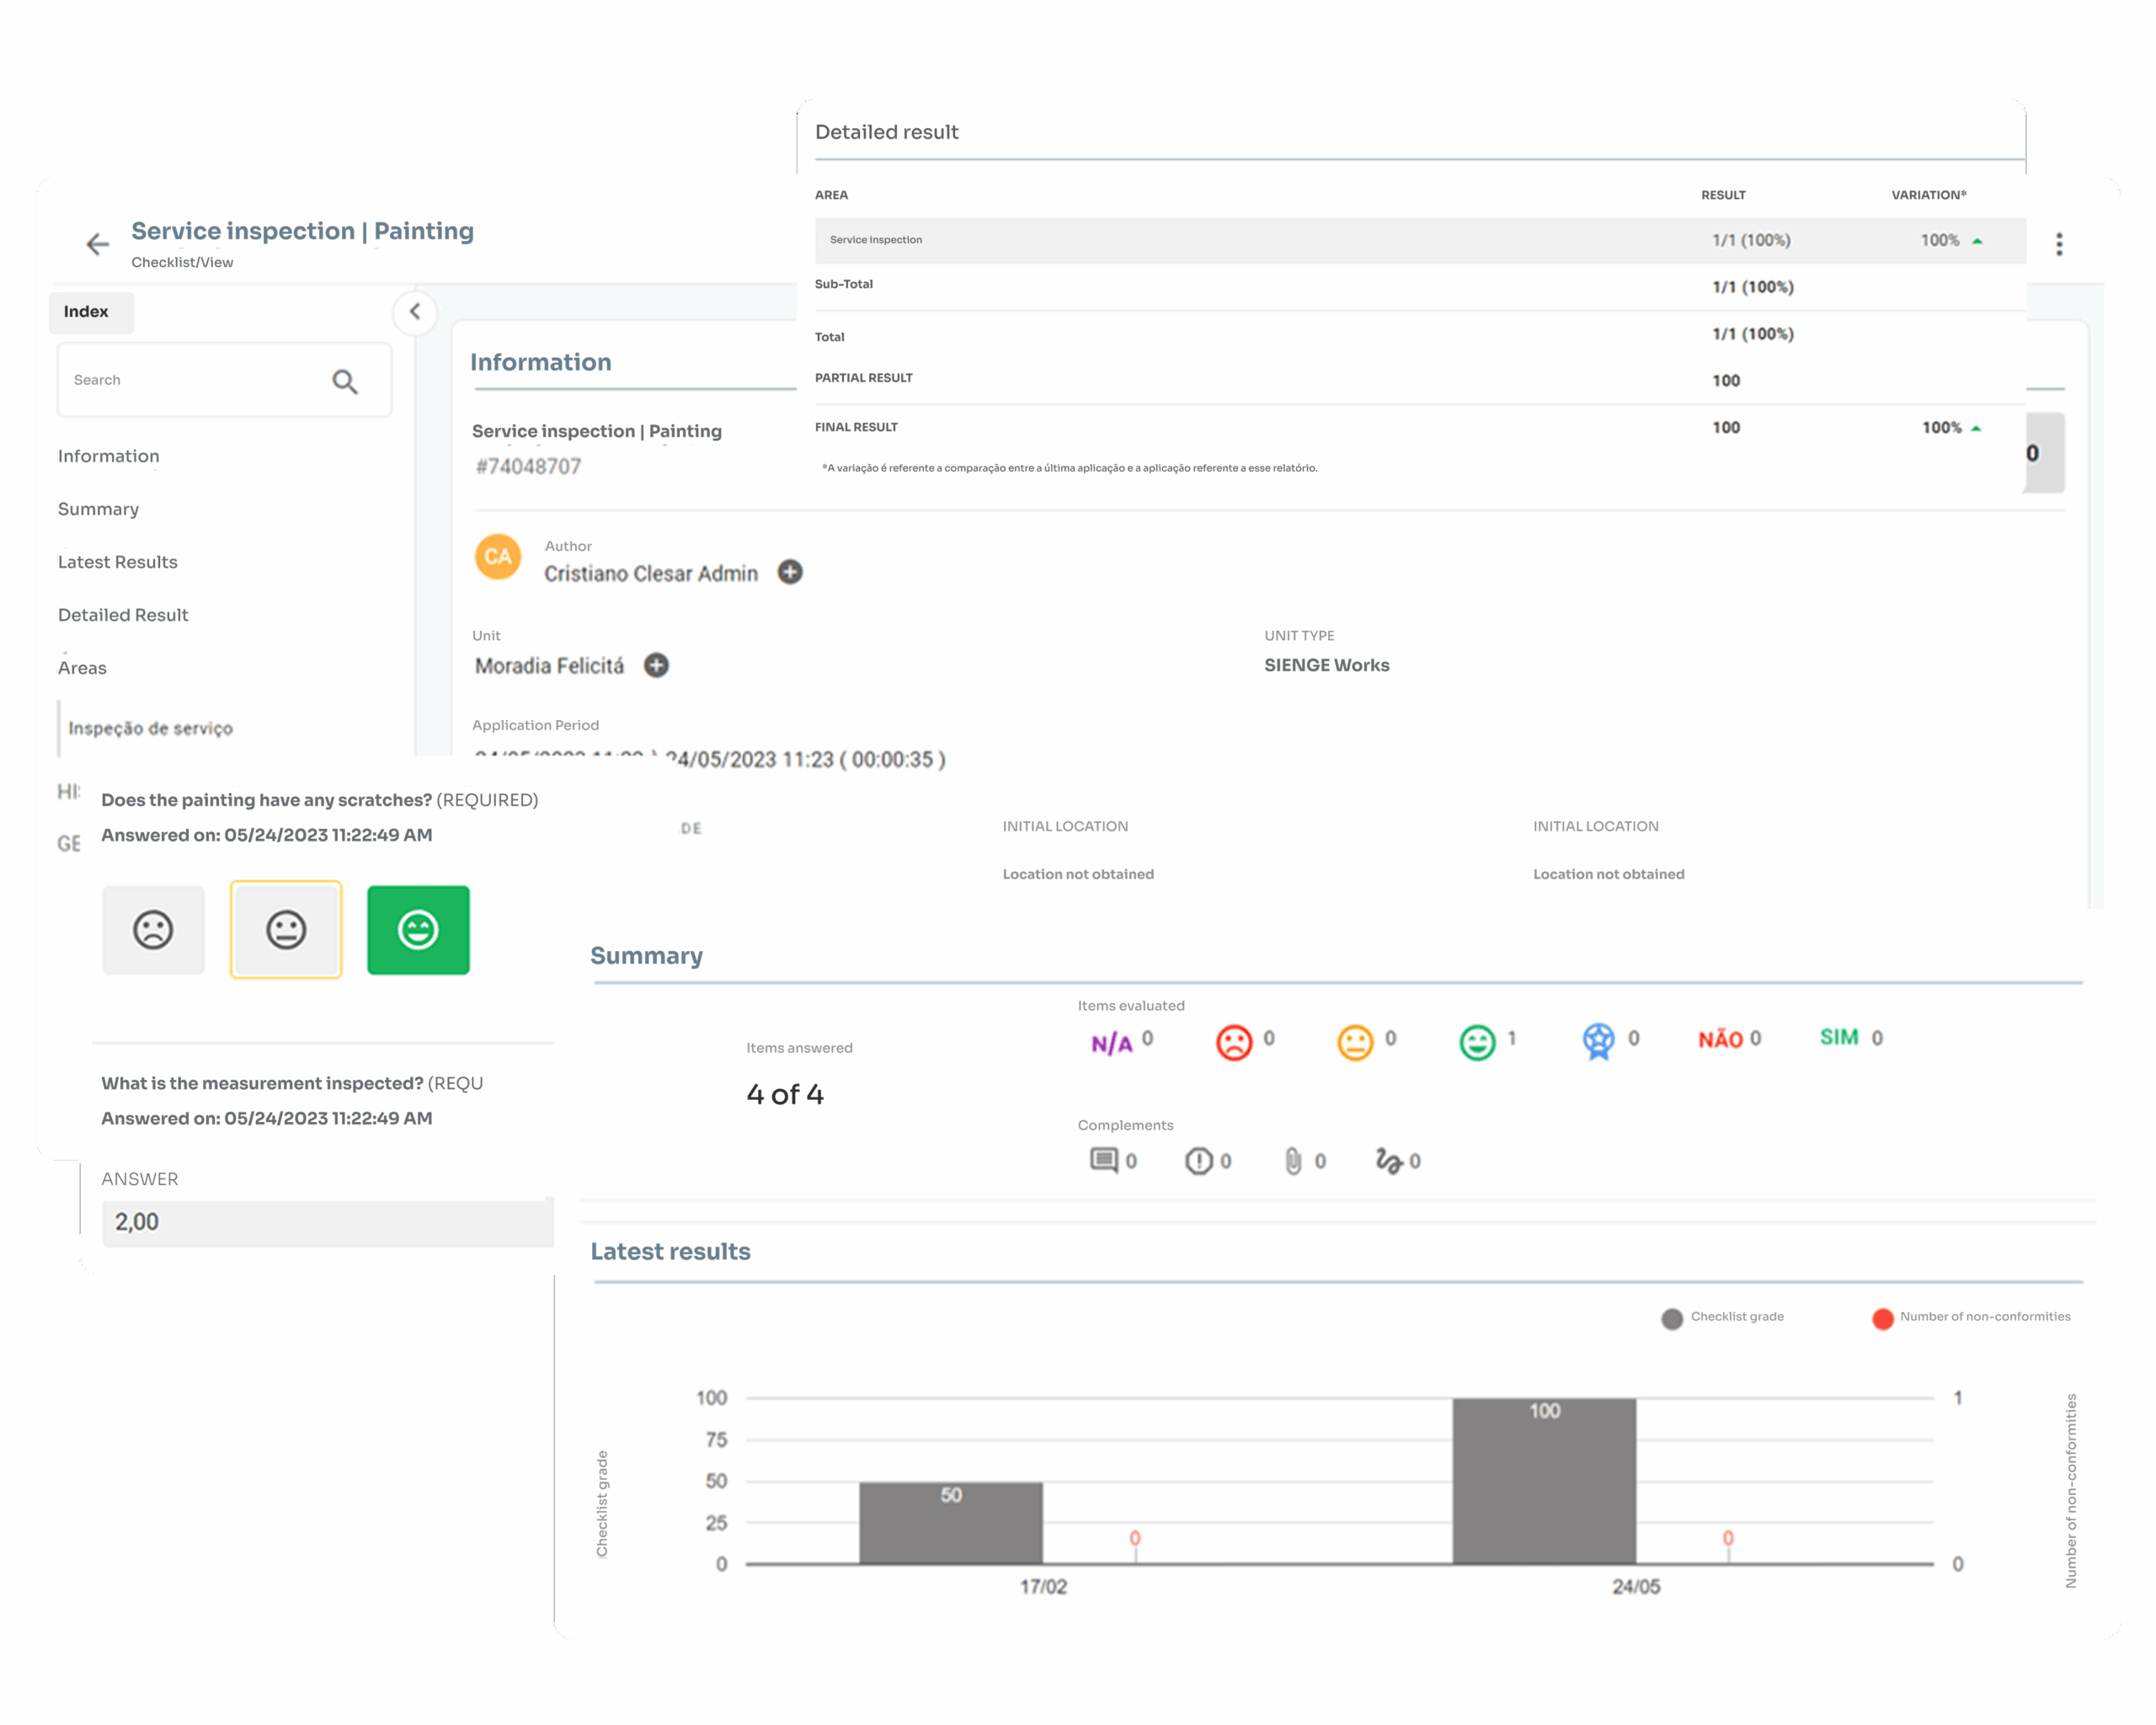This screenshot has width=2156, height=1725.
Task: Open the Detailed Result index link
Action: point(123,615)
